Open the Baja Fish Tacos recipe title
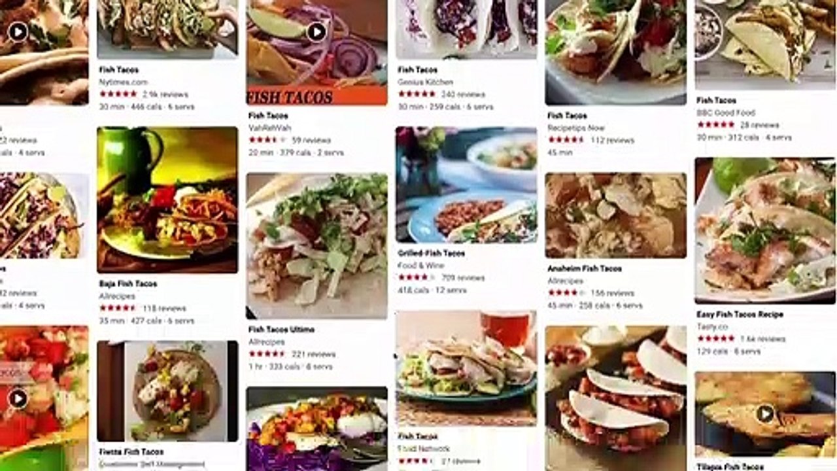 [128, 284]
